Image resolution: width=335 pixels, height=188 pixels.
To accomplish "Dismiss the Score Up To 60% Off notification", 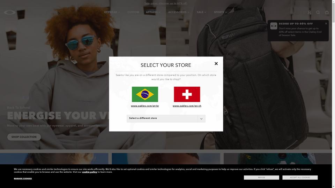I will 326,23.
